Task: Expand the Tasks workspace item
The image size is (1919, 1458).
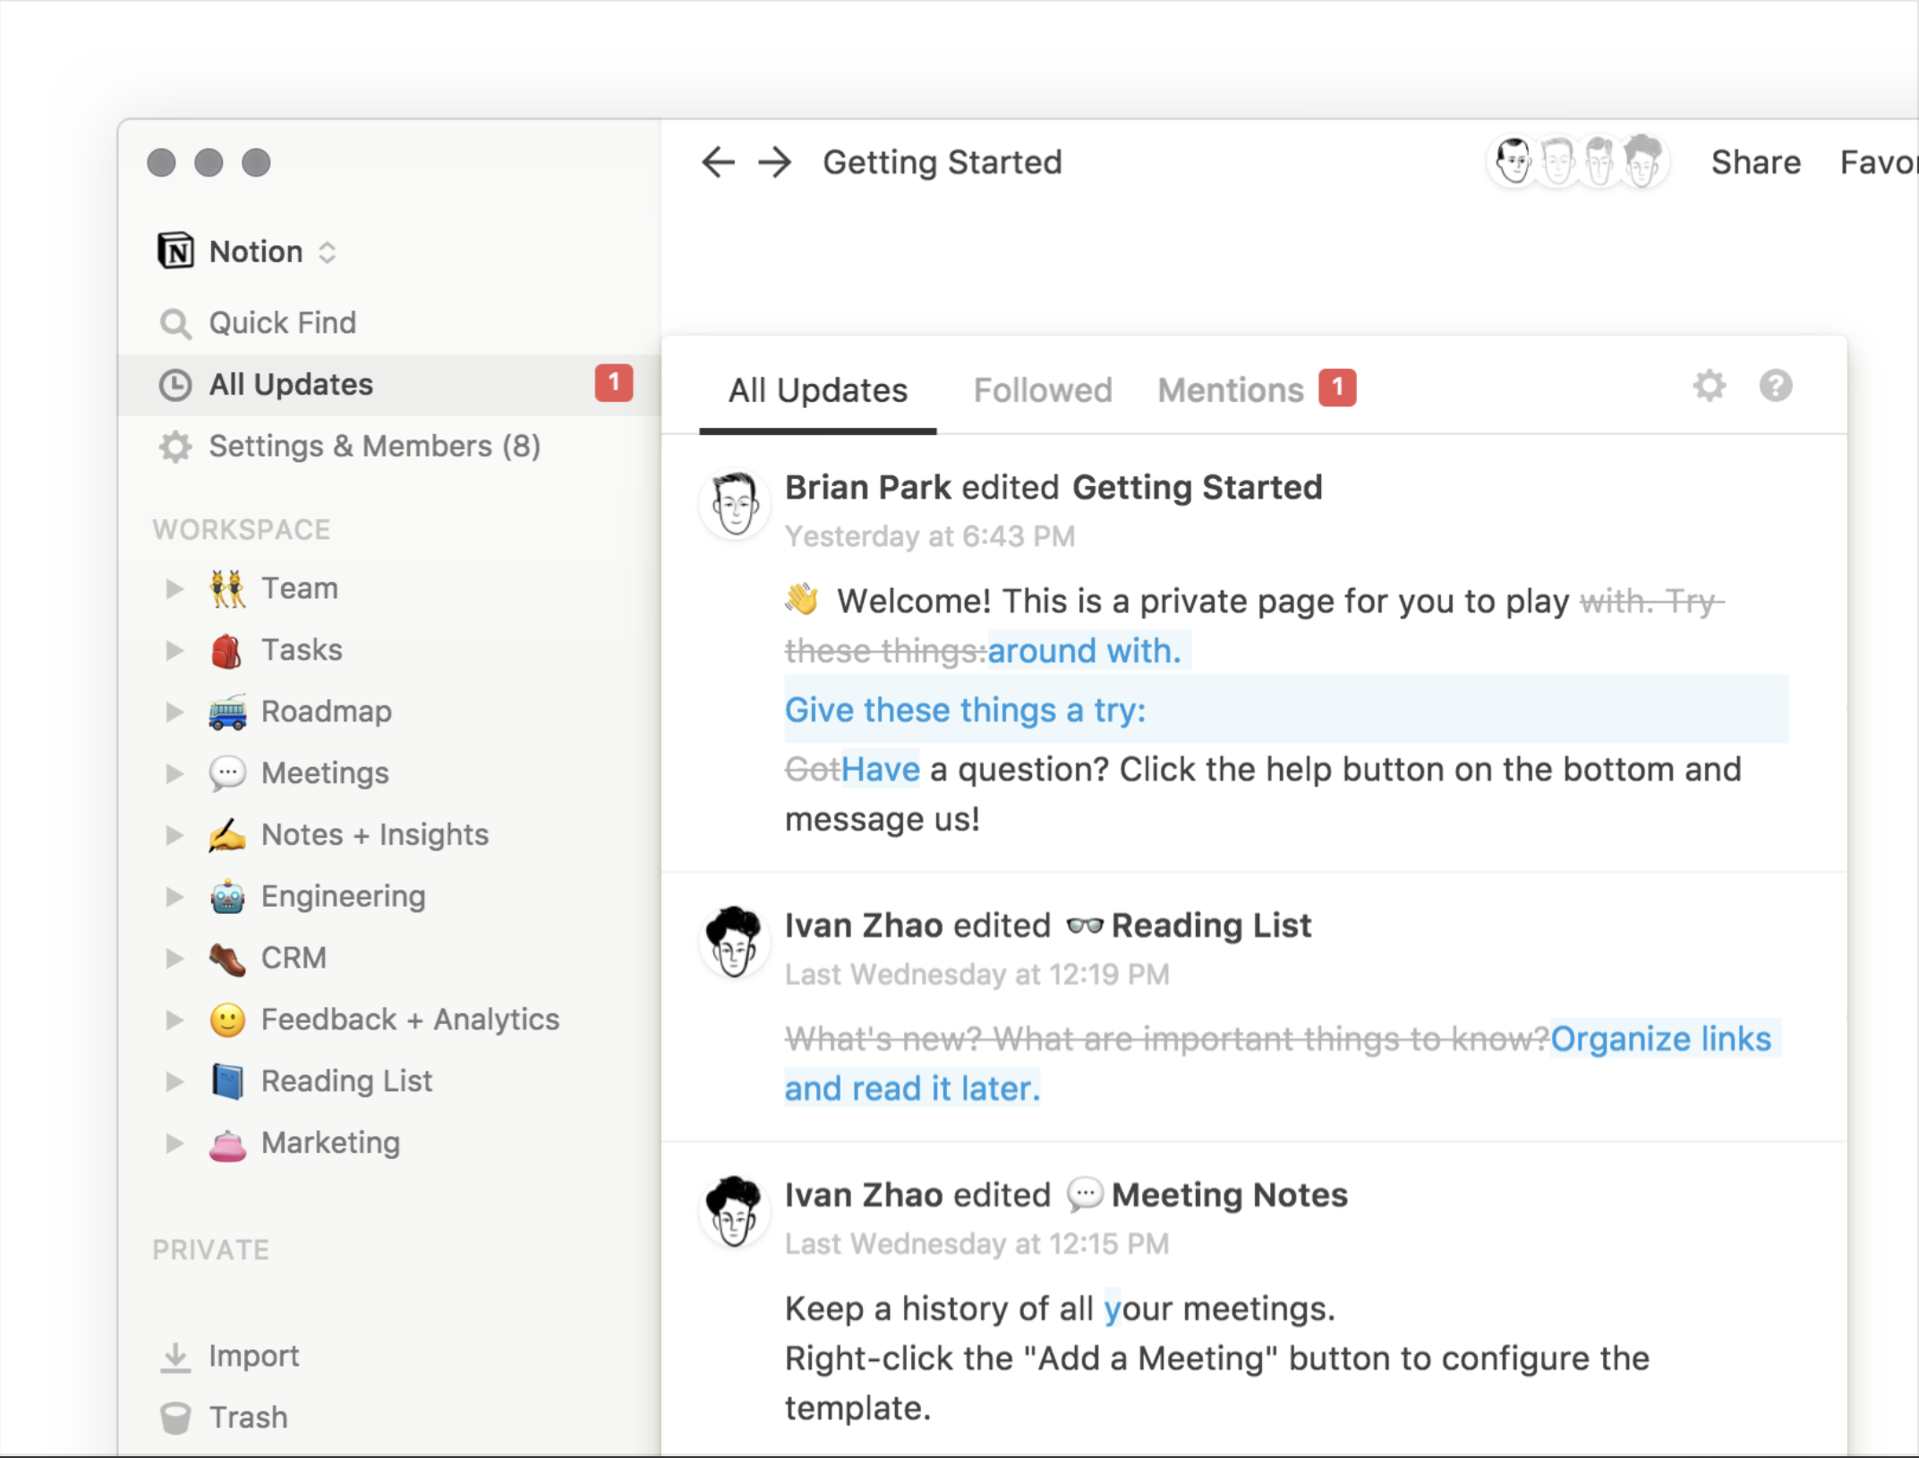Action: pos(175,651)
